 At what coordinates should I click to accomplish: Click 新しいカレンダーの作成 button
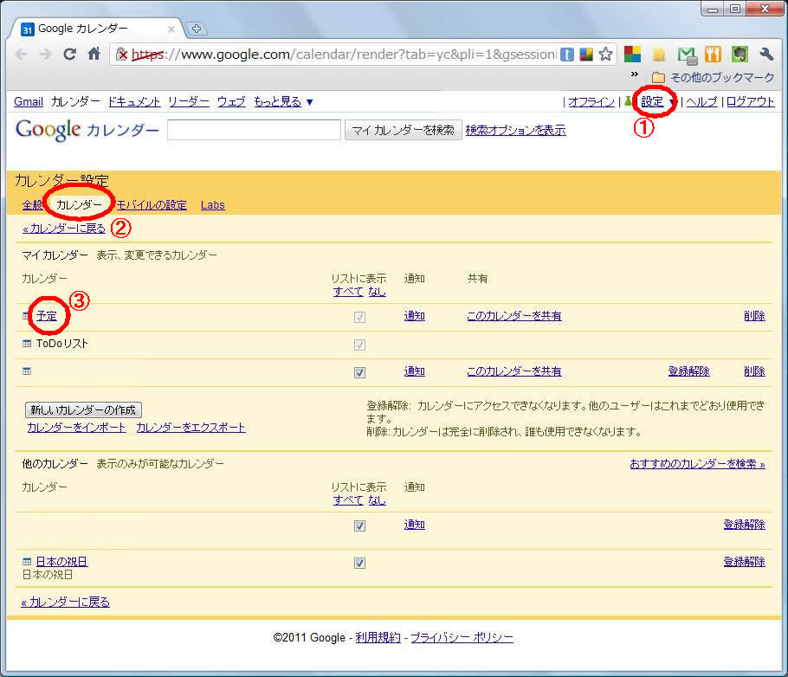tap(83, 410)
